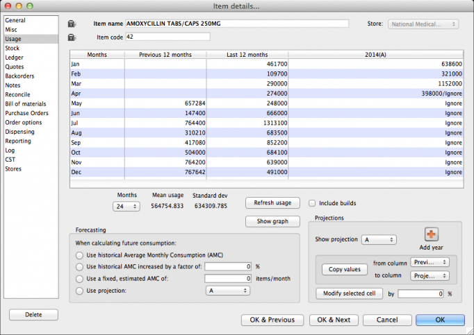This screenshot has width=474, height=335.
Task: Open the Order options section
Action: pyautogui.click(x=31, y=123)
